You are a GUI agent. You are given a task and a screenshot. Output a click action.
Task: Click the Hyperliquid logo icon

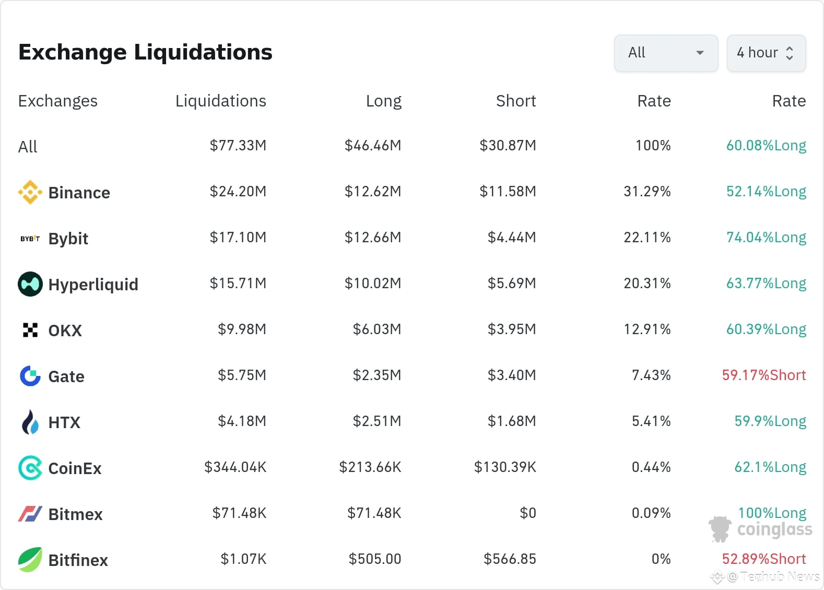pos(30,284)
